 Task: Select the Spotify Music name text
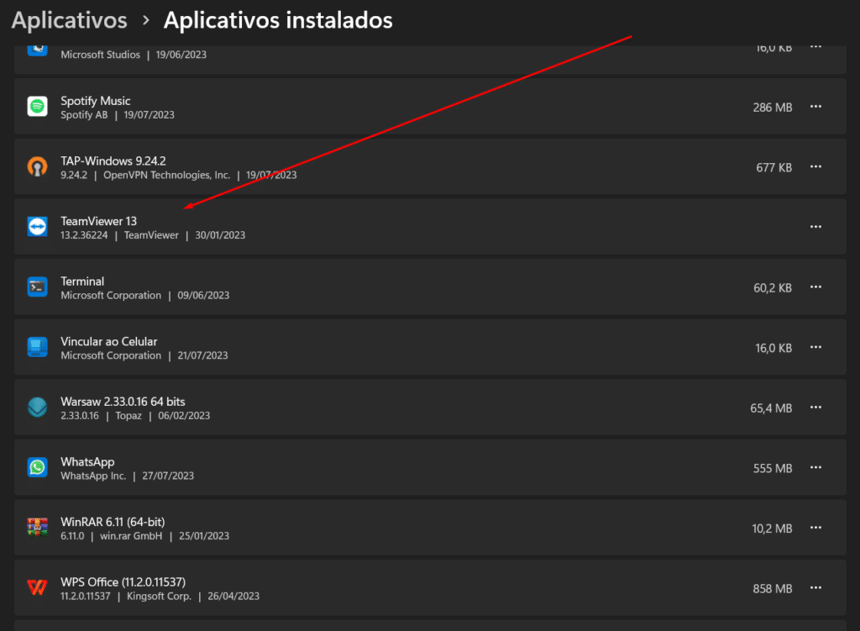(96, 101)
